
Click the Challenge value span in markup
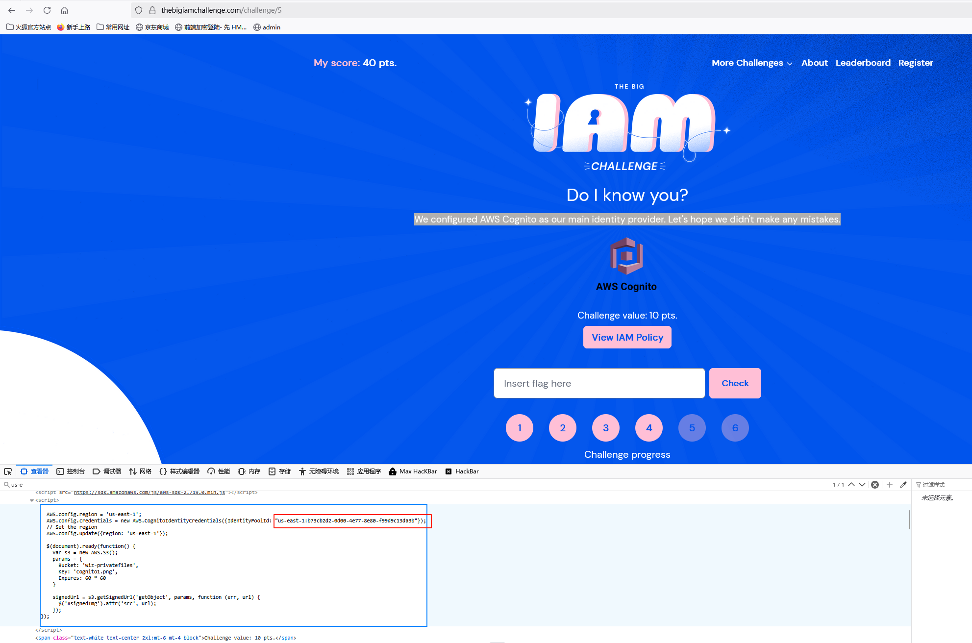click(166, 638)
